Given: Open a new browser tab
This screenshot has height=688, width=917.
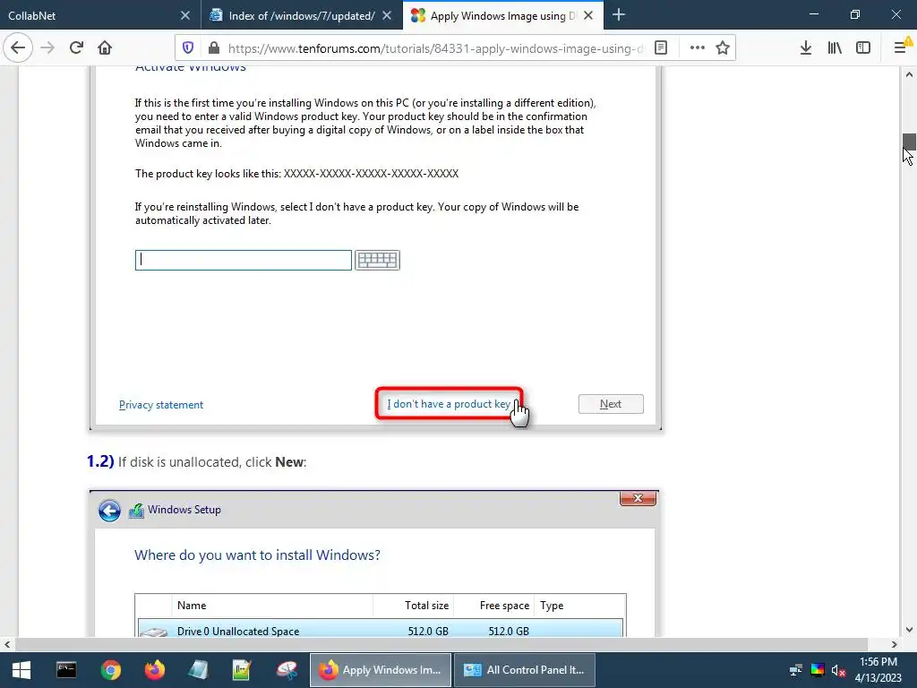Looking at the screenshot, I should [619, 15].
